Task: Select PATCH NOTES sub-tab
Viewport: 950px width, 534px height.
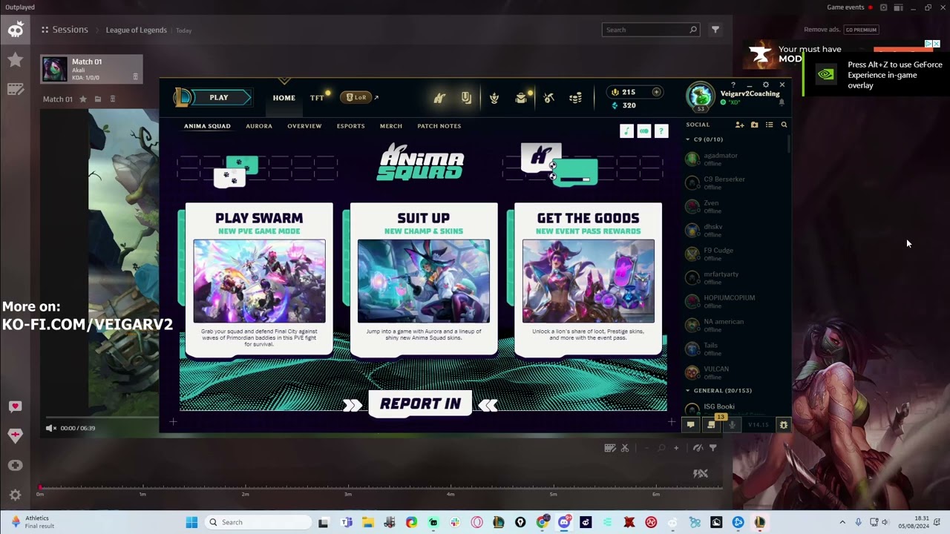Action: (439, 126)
